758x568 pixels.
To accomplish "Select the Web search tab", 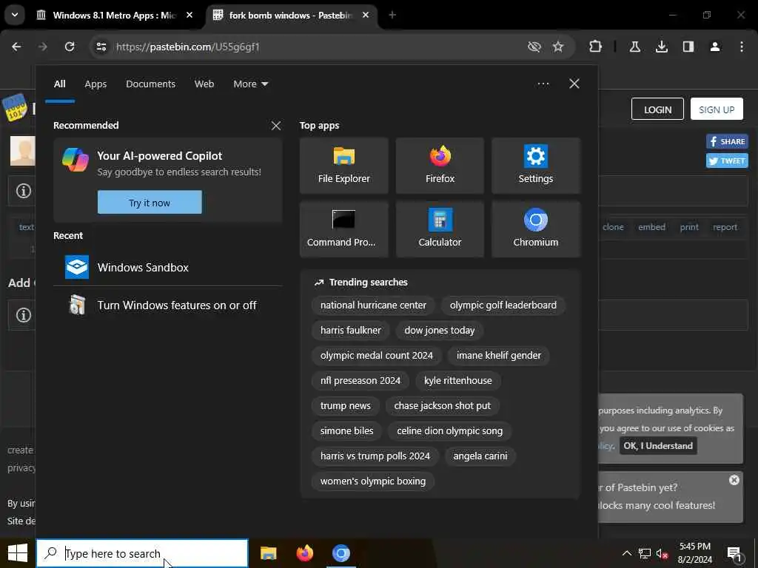I will point(204,84).
